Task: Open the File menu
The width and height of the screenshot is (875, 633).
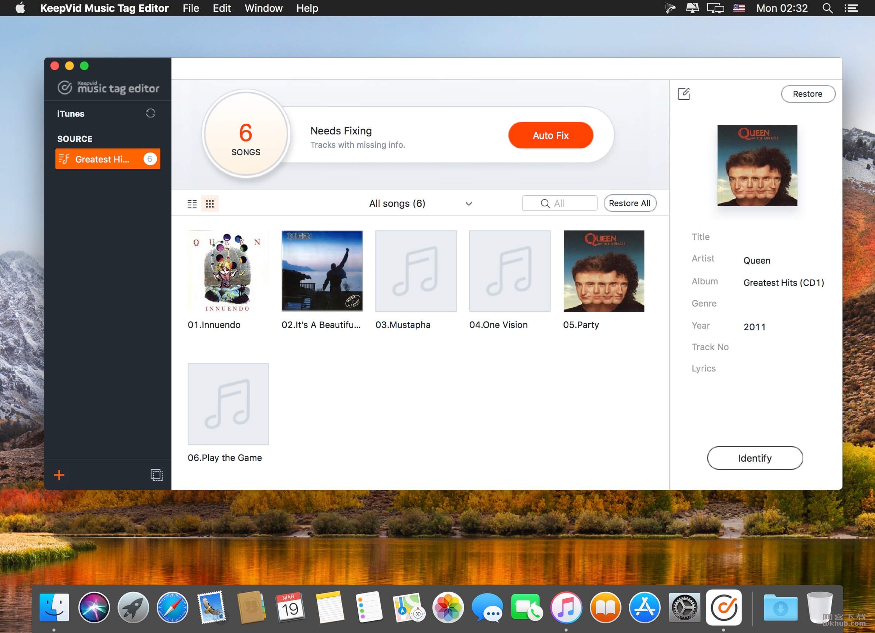Action: point(191,8)
